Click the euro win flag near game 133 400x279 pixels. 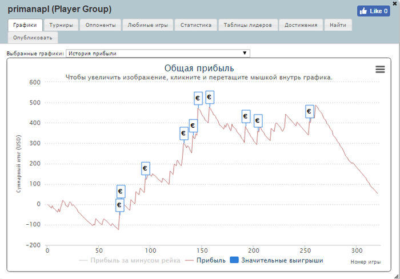(x=184, y=134)
